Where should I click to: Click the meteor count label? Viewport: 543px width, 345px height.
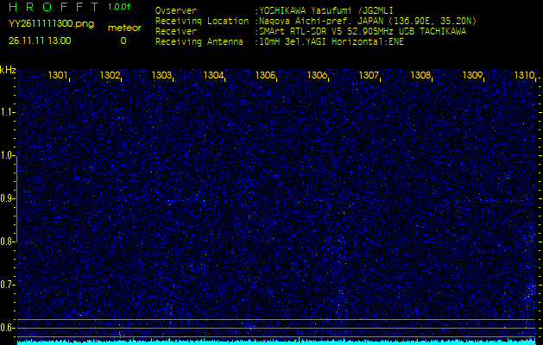point(123,28)
